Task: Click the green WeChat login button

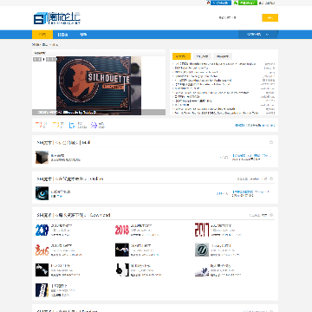Action: 247,3
